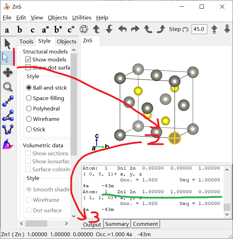Select the Rotate tool arrow icon

7,43
